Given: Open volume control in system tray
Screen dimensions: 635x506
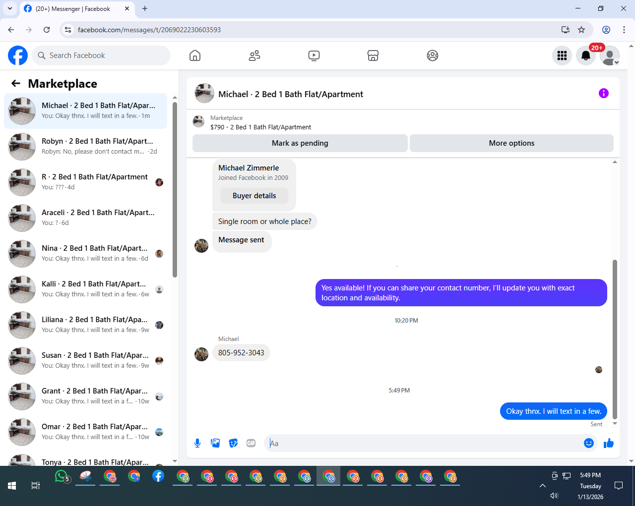Looking at the screenshot, I should 554,496.
